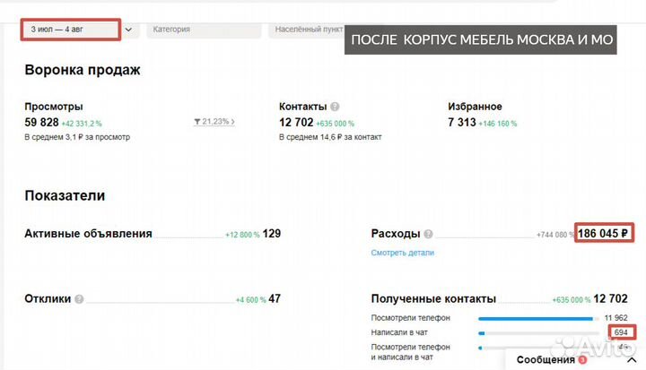Screen dimensions: 646x370
Task: Expand the date range chevron arrow
Action: (128, 30)
